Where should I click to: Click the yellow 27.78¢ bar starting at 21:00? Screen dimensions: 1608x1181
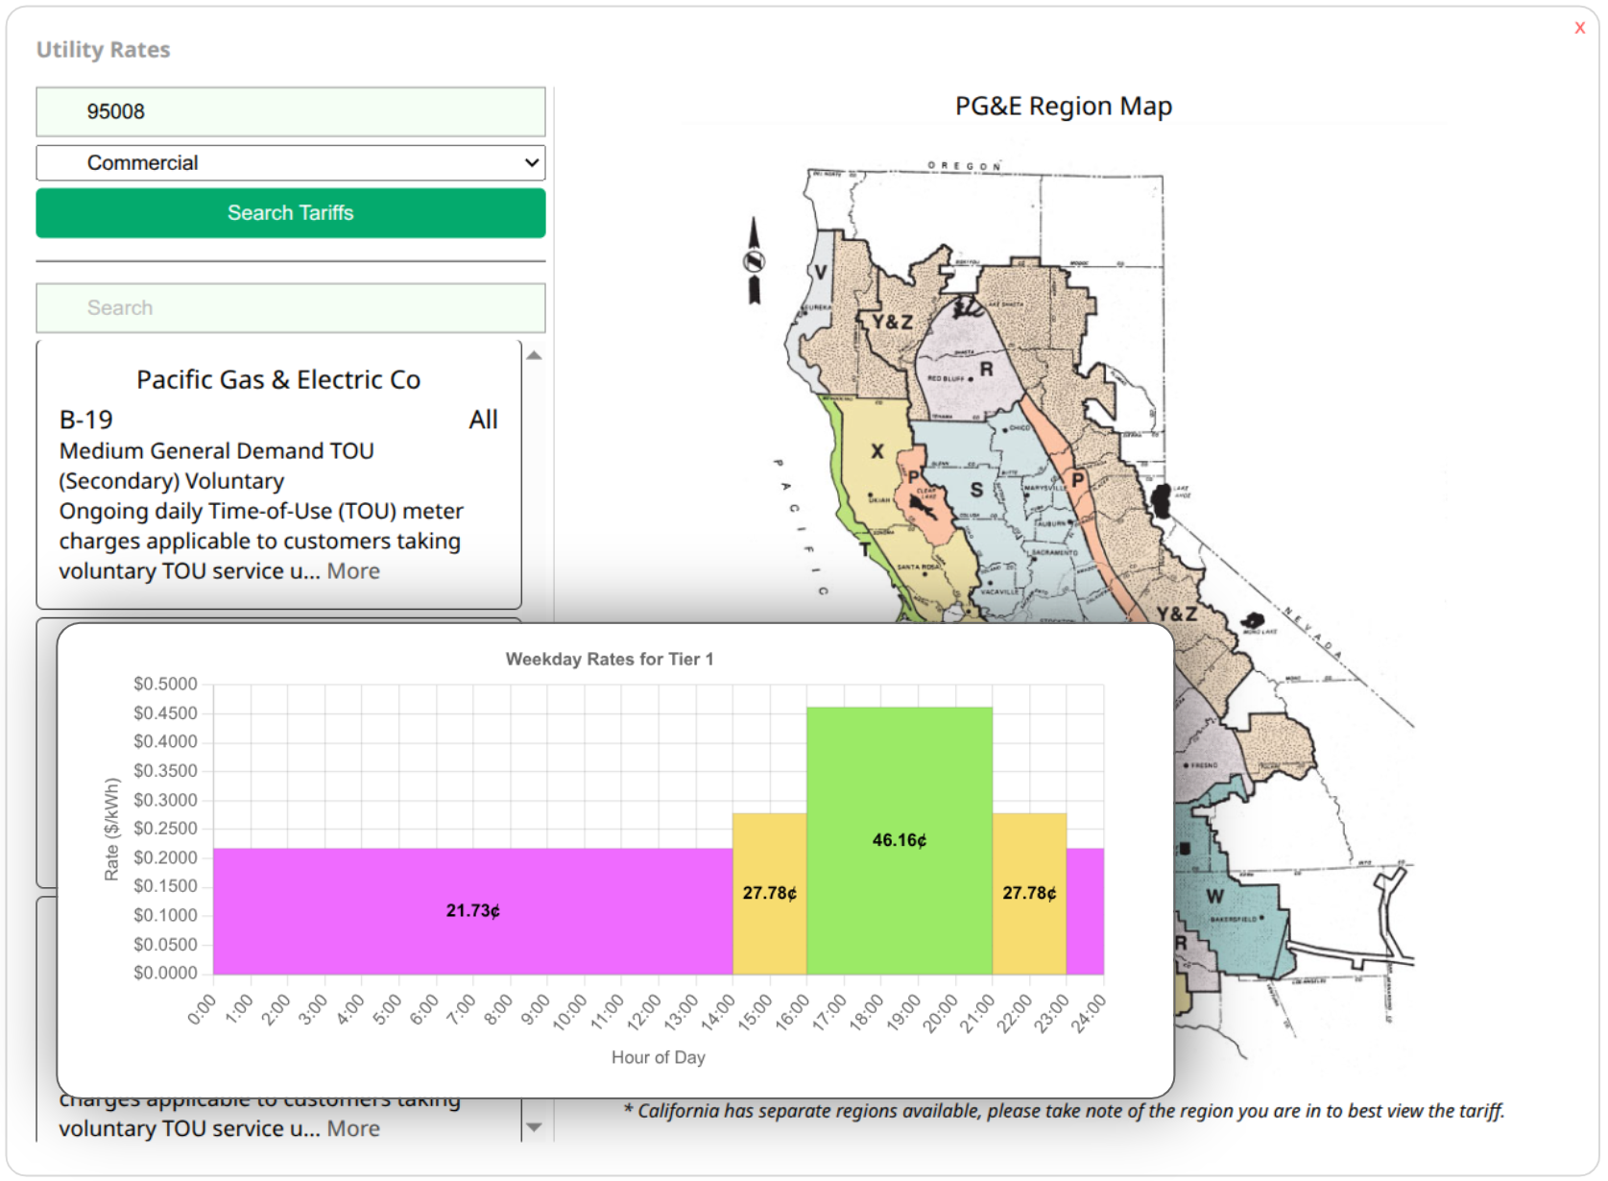point(1029,893)
